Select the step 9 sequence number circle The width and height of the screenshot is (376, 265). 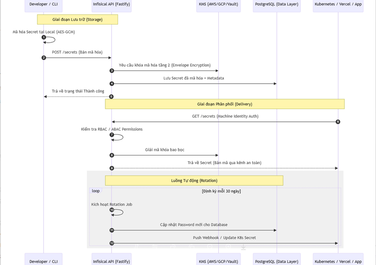112,168
